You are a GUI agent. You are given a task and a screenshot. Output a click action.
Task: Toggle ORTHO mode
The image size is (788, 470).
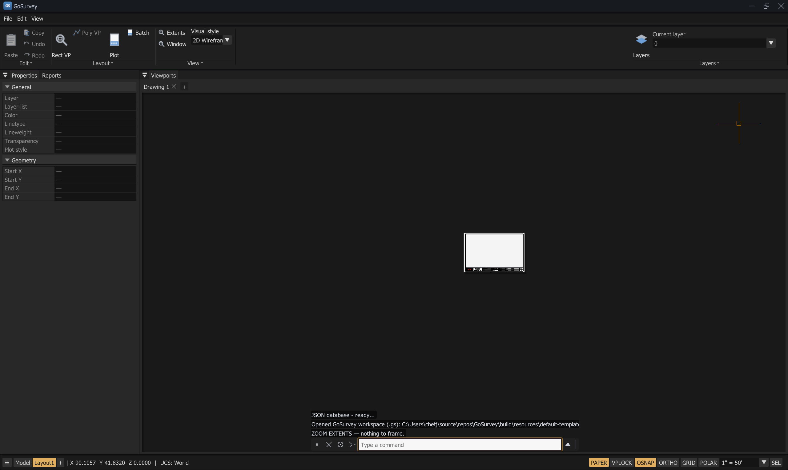(668, 462)
